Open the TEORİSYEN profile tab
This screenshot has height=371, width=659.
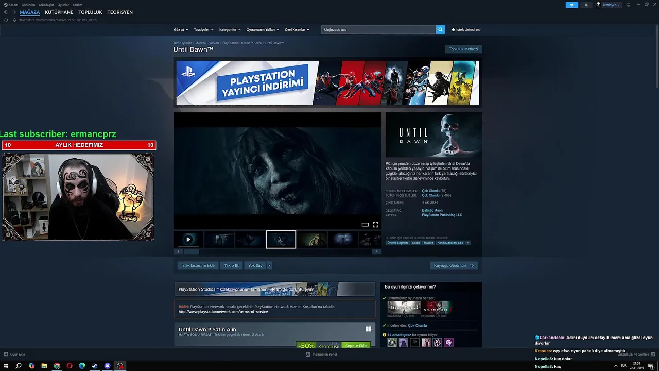[120, 12]
